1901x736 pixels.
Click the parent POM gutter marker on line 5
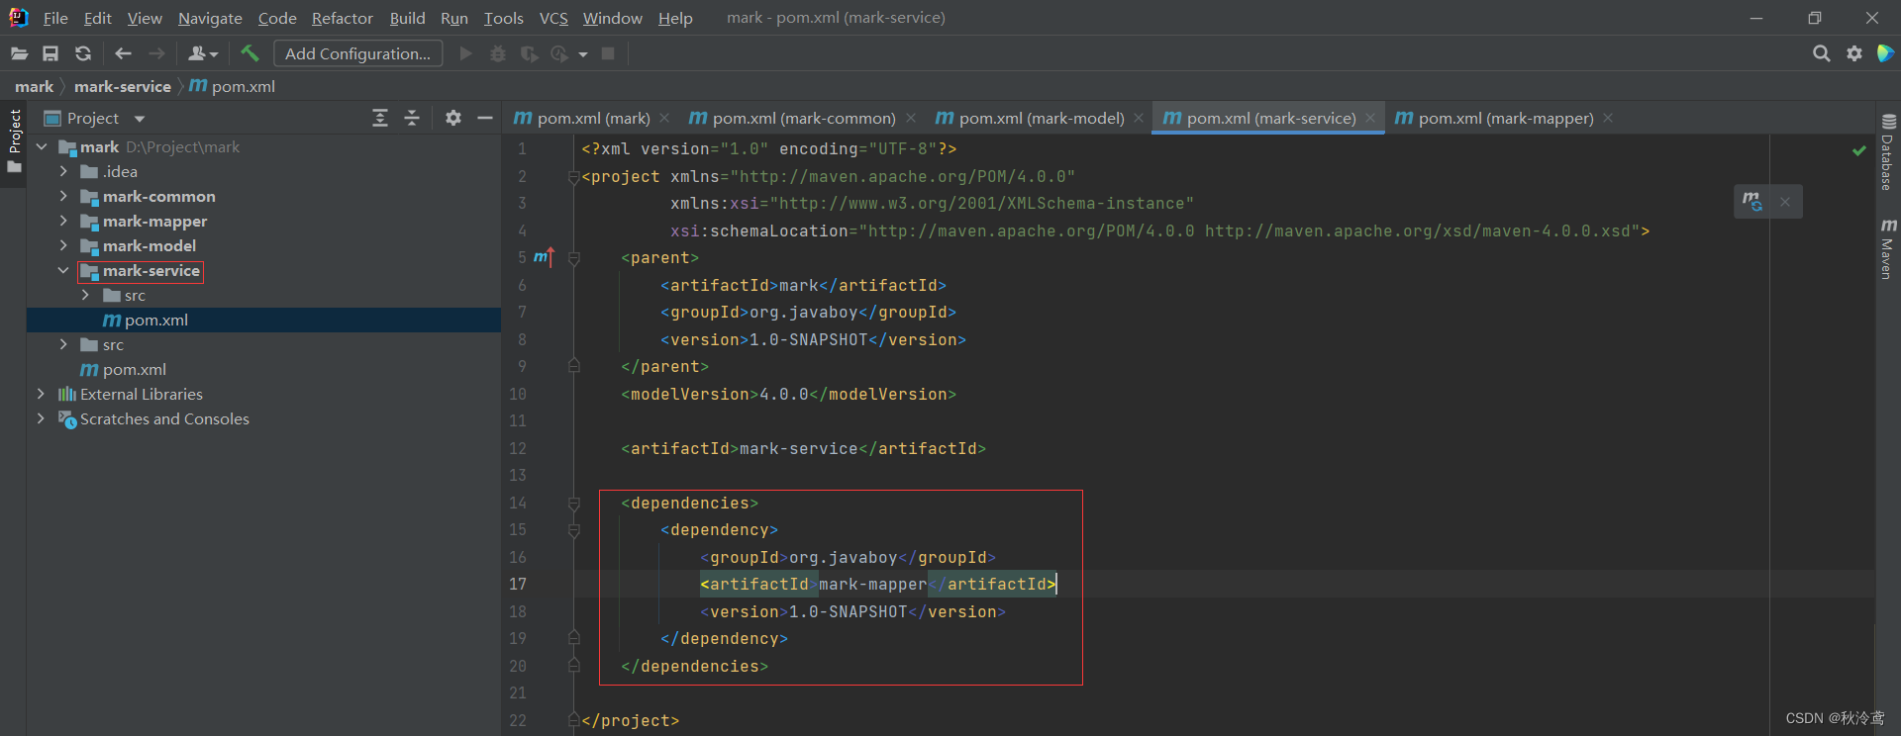point(544,257)
